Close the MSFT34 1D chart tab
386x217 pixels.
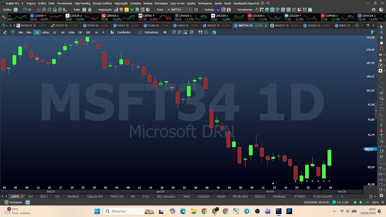click(266, 26)
